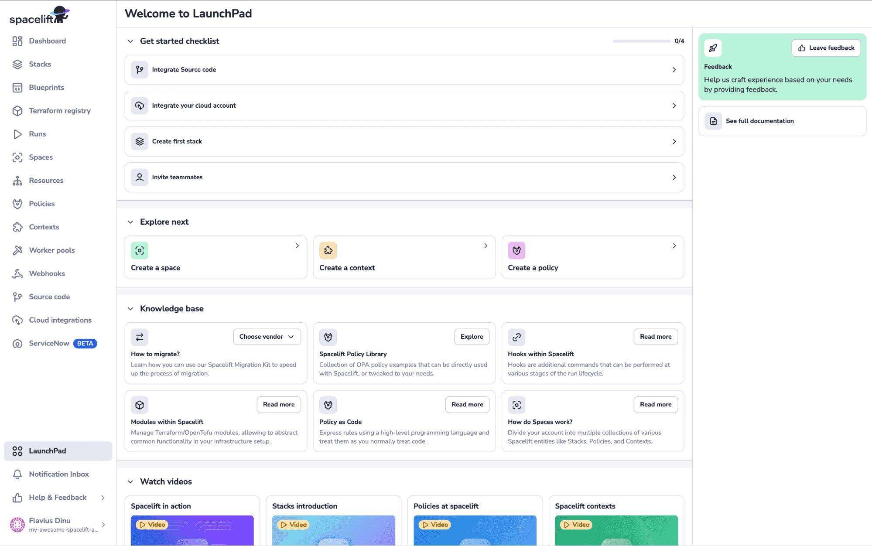Viewport: 872px width, 546px height.
Task: Expand the Help & Feedback menu
Action: point(57,497)
